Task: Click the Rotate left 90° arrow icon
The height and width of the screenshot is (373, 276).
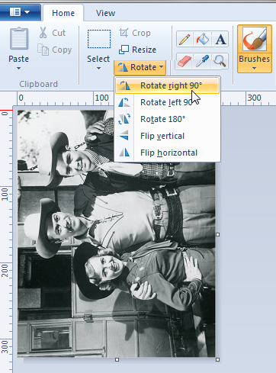Action: click(124, 102)
